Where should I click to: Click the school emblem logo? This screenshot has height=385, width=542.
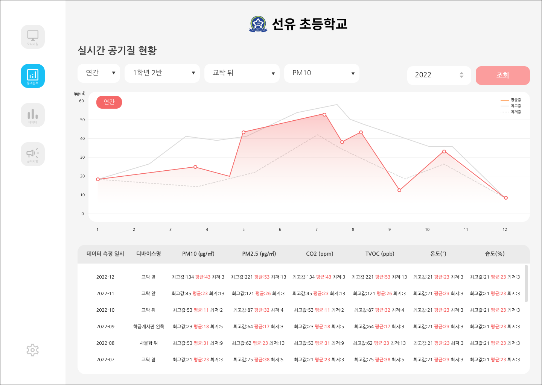point(258,24)
